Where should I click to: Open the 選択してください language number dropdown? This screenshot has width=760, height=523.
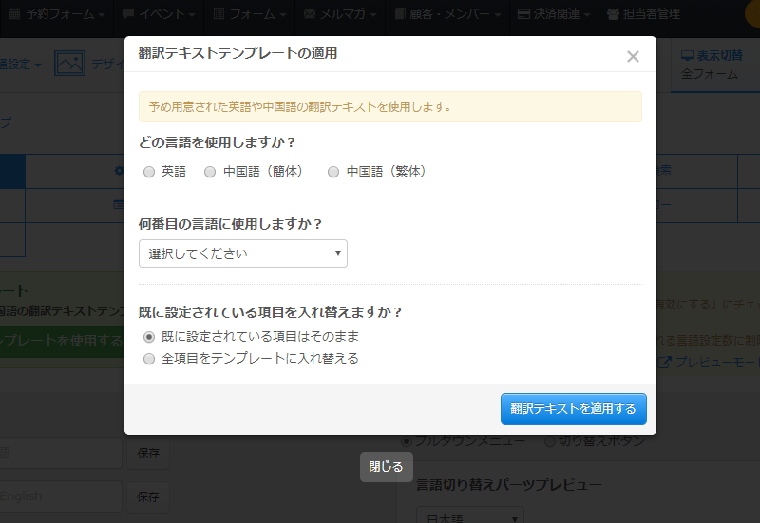click(243, 253)
